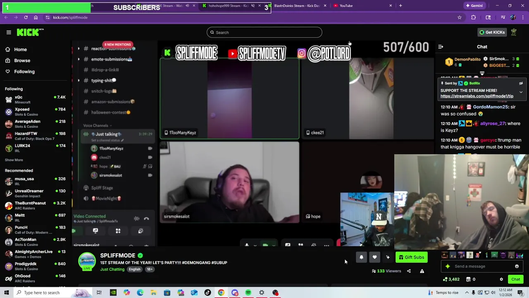Switch to BlastnDoinks Stream tab

(x=297, y=6)
